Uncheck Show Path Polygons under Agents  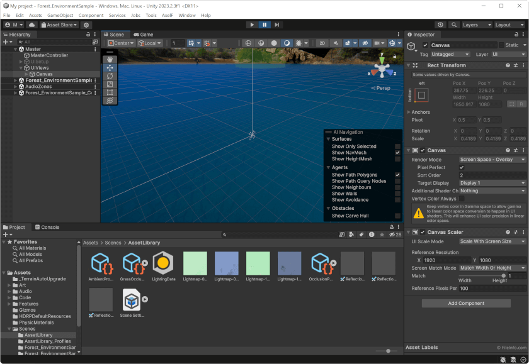396,174
